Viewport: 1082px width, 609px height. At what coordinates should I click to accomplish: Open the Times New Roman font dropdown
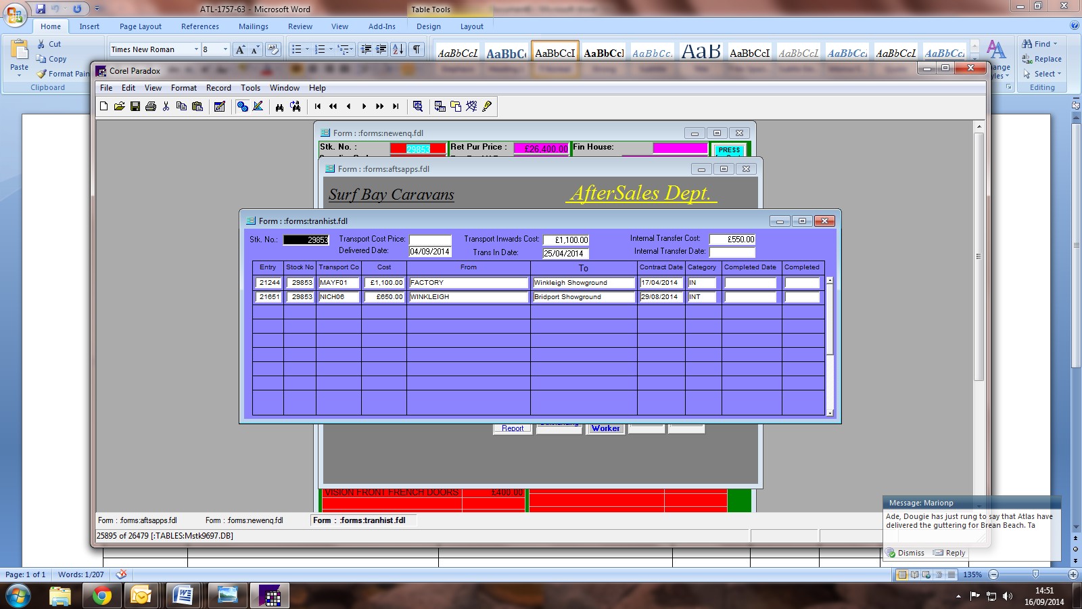(196, 49)
